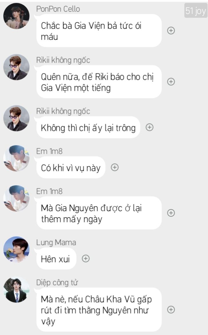Open the first Rikii không ngốc avatar
This screenshot has height=335, width=208.
pos(17,67)
